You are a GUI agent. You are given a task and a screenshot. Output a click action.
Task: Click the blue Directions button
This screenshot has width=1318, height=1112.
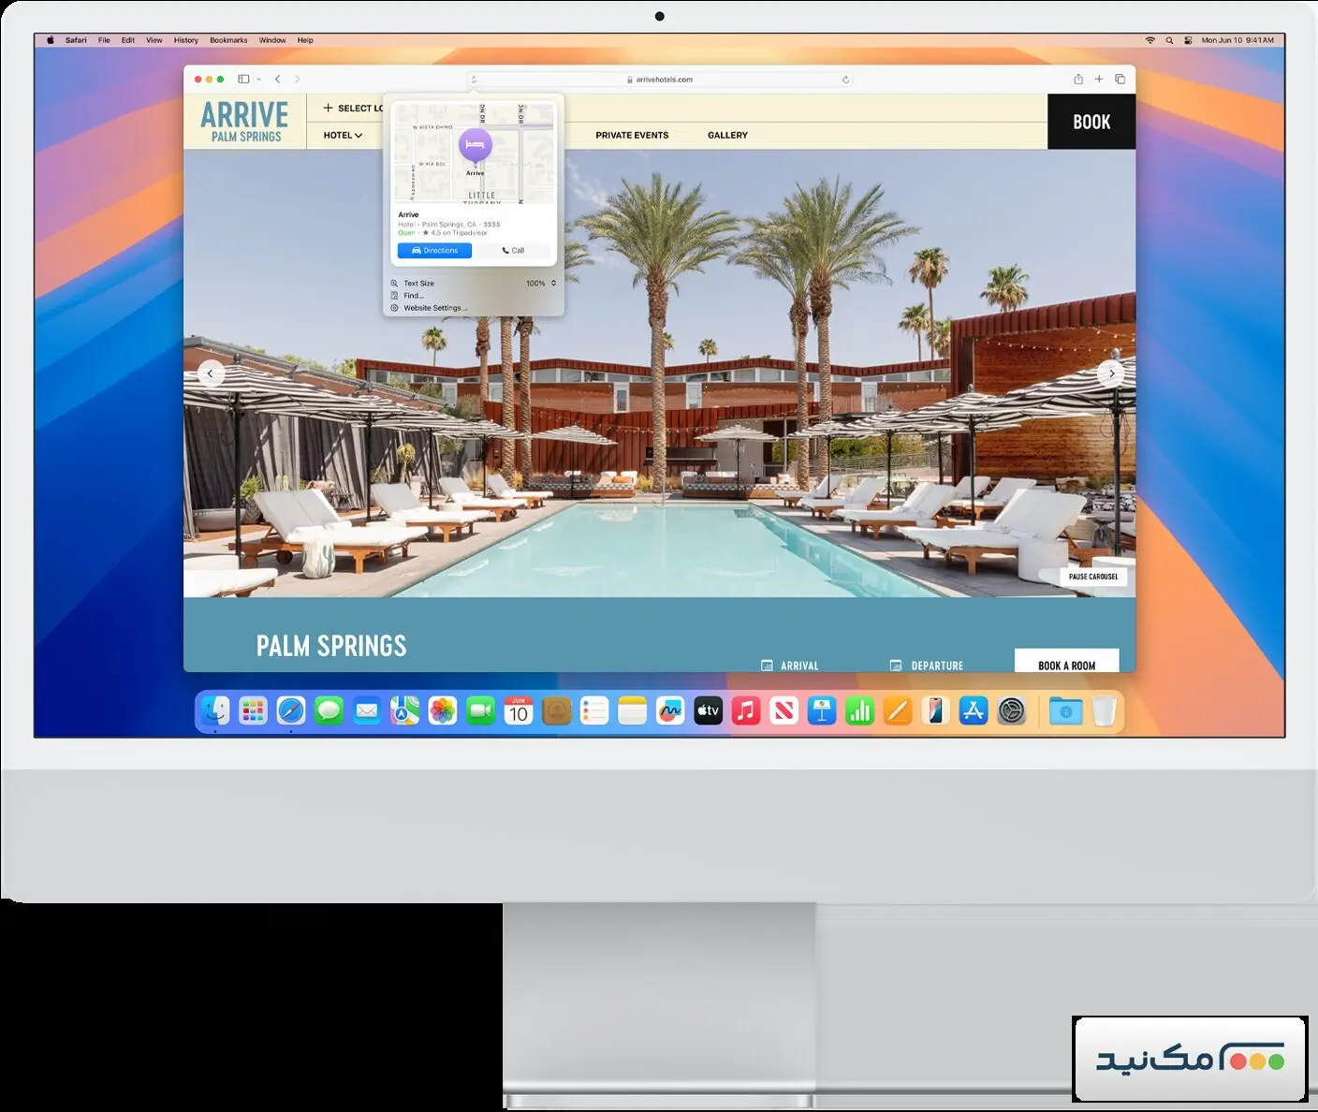(x=434, y=250)
